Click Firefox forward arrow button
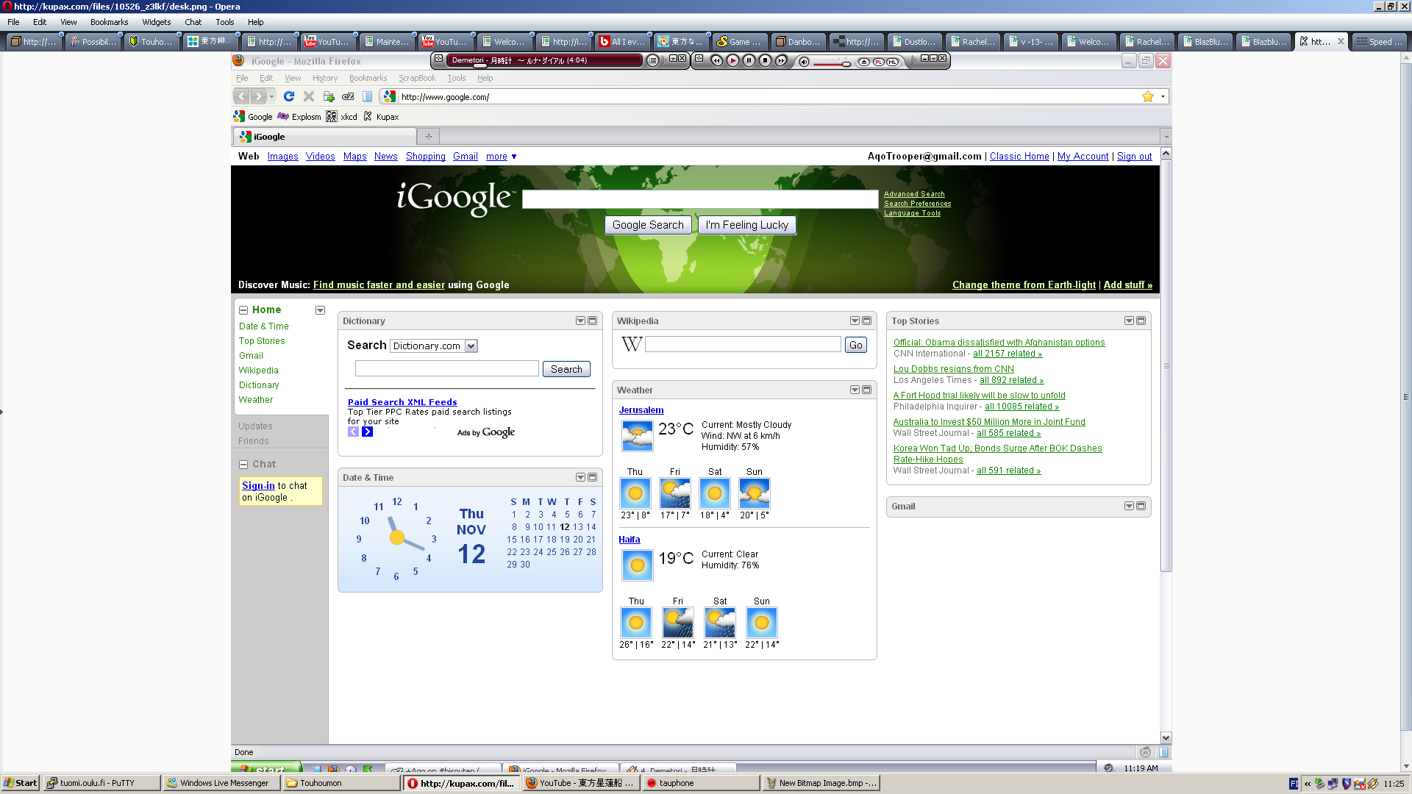 [x=258, y=96]
